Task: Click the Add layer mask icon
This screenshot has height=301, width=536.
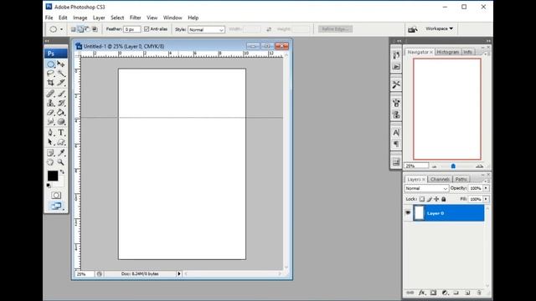Action: coord(434,293)
